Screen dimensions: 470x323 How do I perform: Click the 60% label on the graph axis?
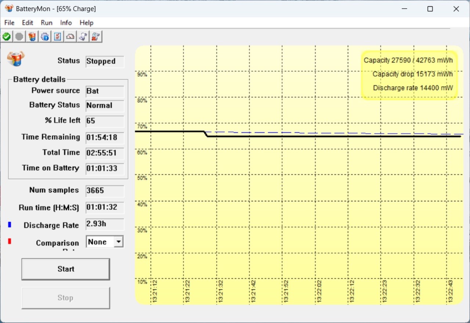[142, 153]
